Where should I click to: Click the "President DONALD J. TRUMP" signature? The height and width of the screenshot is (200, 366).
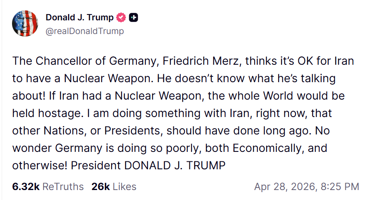click(148, 165)
